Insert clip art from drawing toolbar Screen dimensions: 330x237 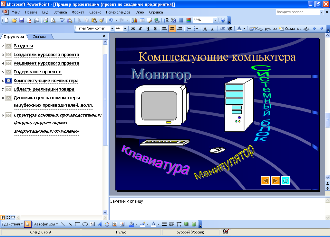pyautogui.click(x=115, y=224)
